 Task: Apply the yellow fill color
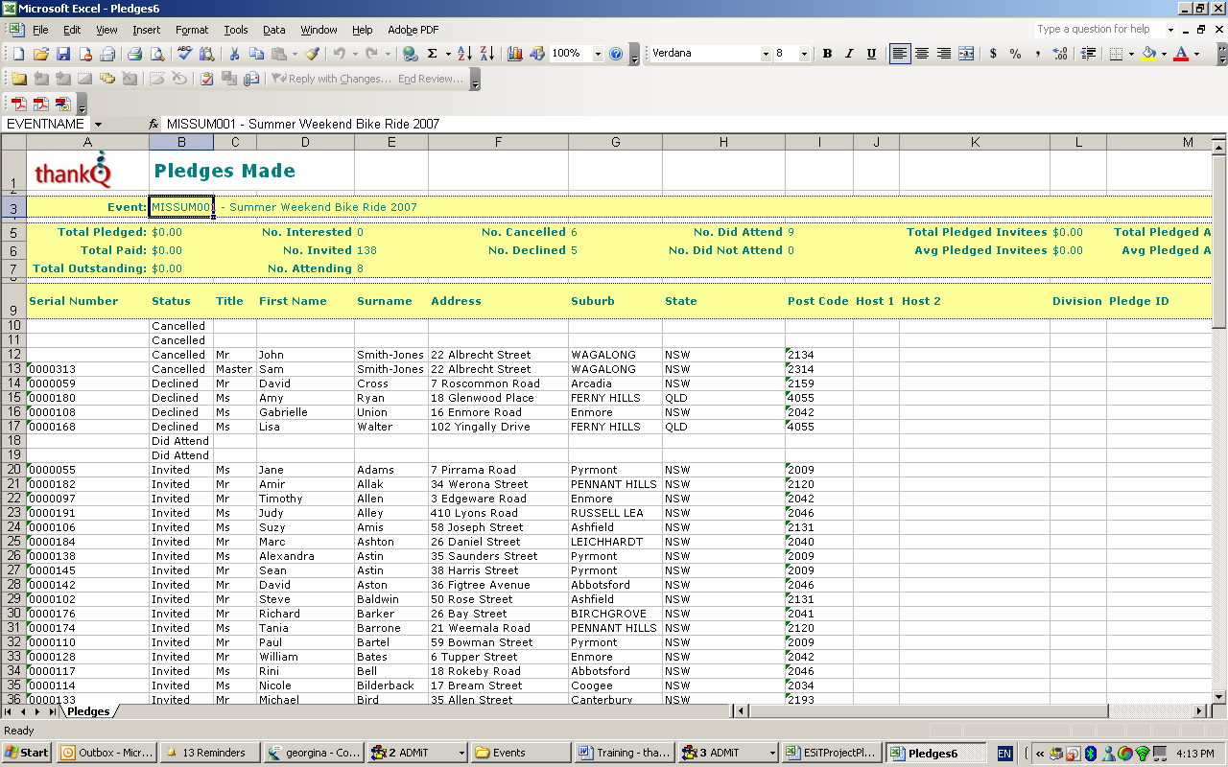[1148, 54]
